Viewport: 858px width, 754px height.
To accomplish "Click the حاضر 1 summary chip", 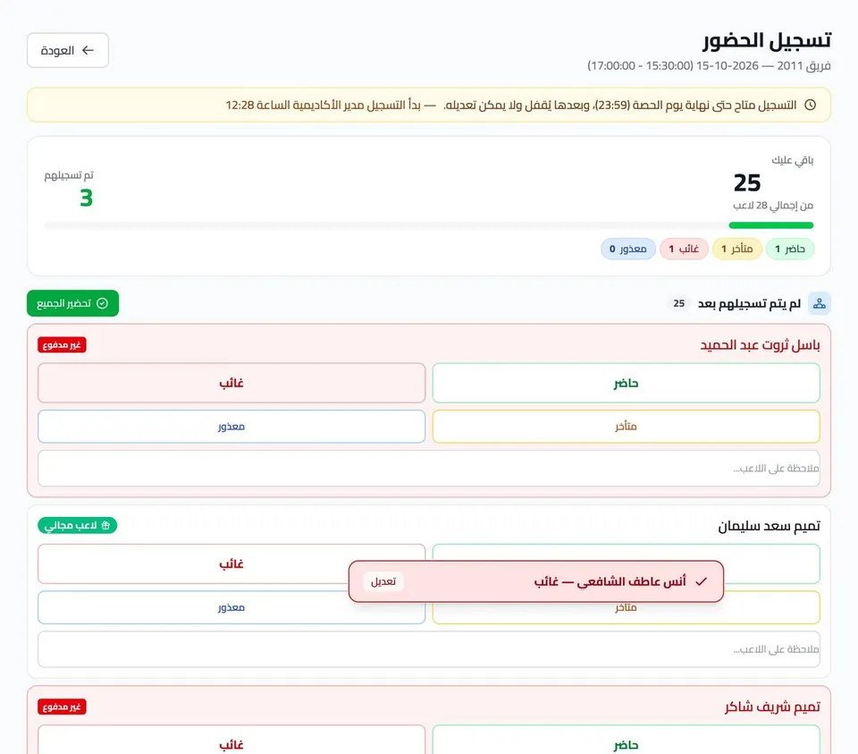I will [789, 250].
